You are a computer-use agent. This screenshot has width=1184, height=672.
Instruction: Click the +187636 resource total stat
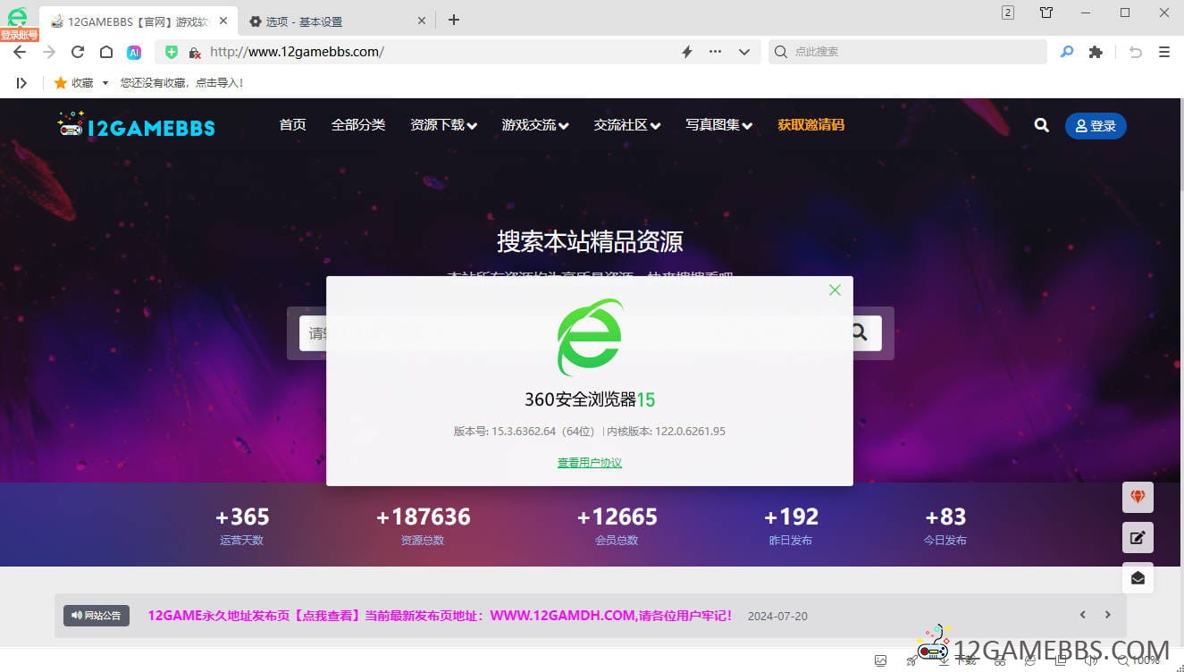(423, 525)
